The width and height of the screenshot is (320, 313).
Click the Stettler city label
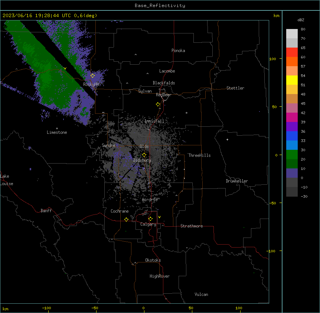[235, 88]
